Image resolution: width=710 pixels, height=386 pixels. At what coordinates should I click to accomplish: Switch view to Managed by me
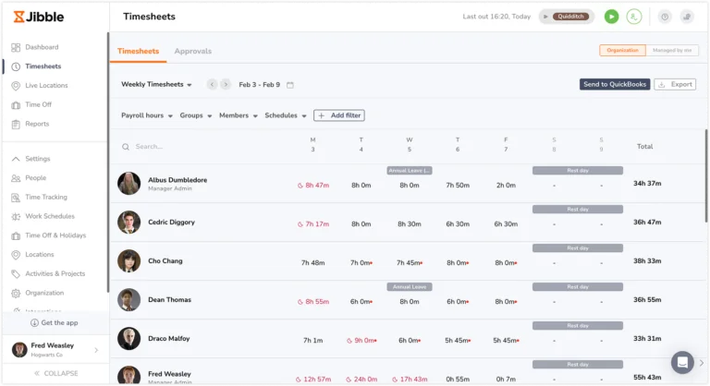[x=672, y=50]
